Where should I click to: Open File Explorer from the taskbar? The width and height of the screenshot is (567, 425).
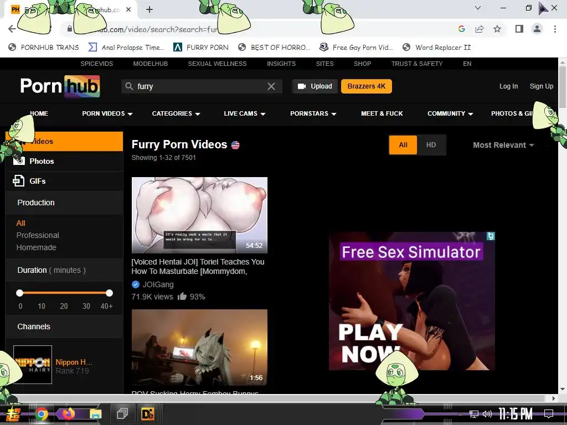[95, 414]
